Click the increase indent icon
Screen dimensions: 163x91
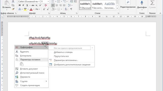pos(75,2)
